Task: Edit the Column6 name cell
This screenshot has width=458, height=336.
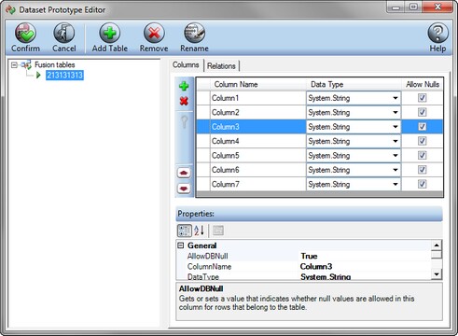Action: pos(258,170)
